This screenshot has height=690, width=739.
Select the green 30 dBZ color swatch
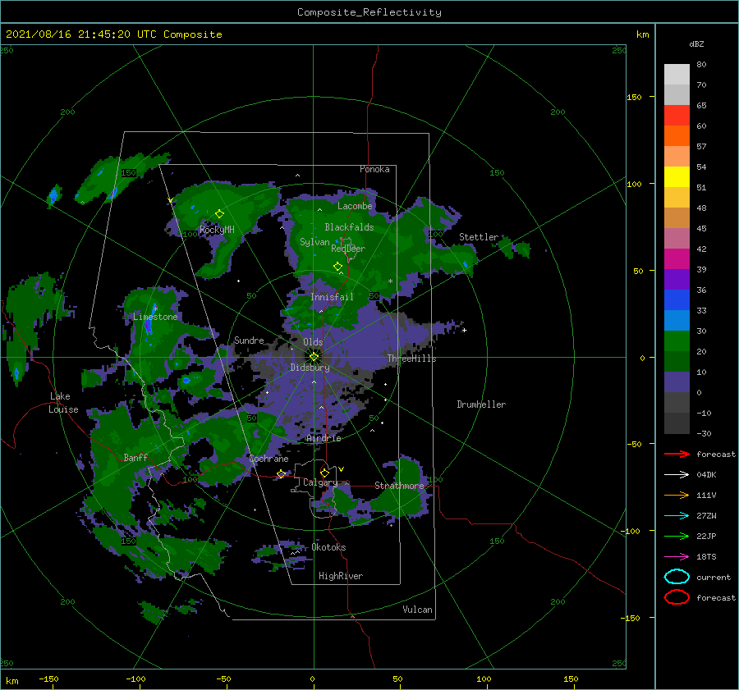coord(677,340)
